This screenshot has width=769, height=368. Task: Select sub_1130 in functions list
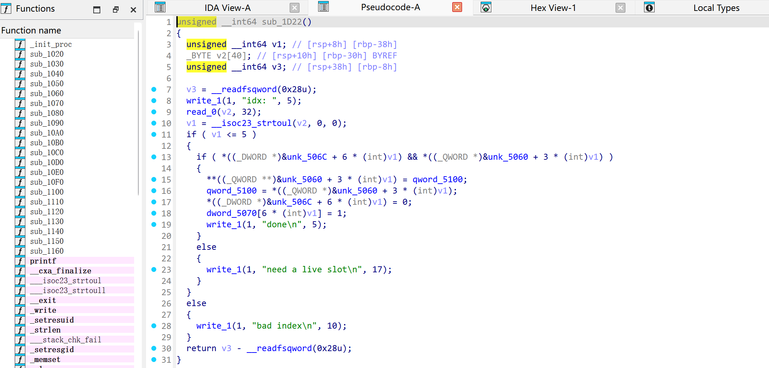point(47,222)
